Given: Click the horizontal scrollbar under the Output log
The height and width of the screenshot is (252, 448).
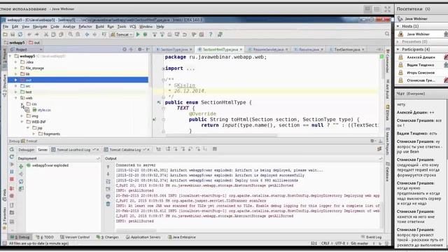Looking at the screenshot, I should [136, 230].
